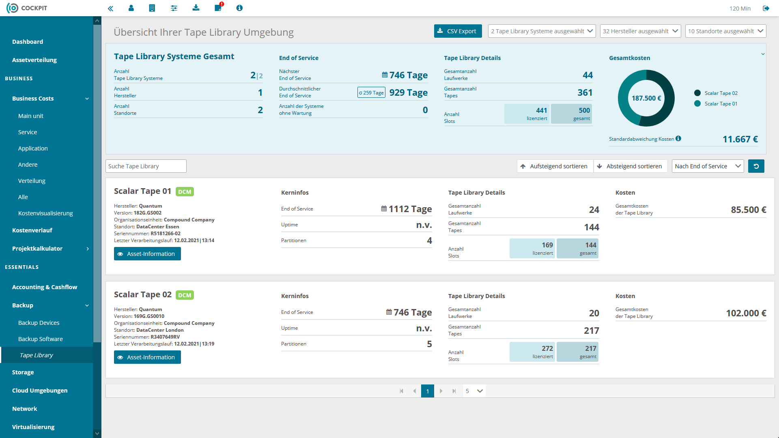Click the σ 259 Tage deviation badge
The width and height of the screenshot is (779, 438).
[371, 92]
